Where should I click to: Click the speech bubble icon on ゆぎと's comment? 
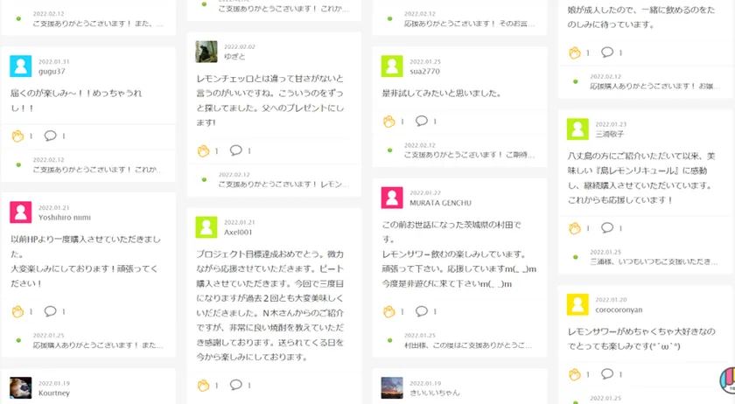point(235,150)
